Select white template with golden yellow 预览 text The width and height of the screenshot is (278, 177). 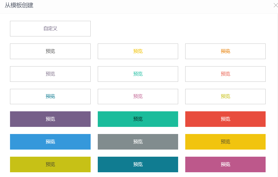138,51
